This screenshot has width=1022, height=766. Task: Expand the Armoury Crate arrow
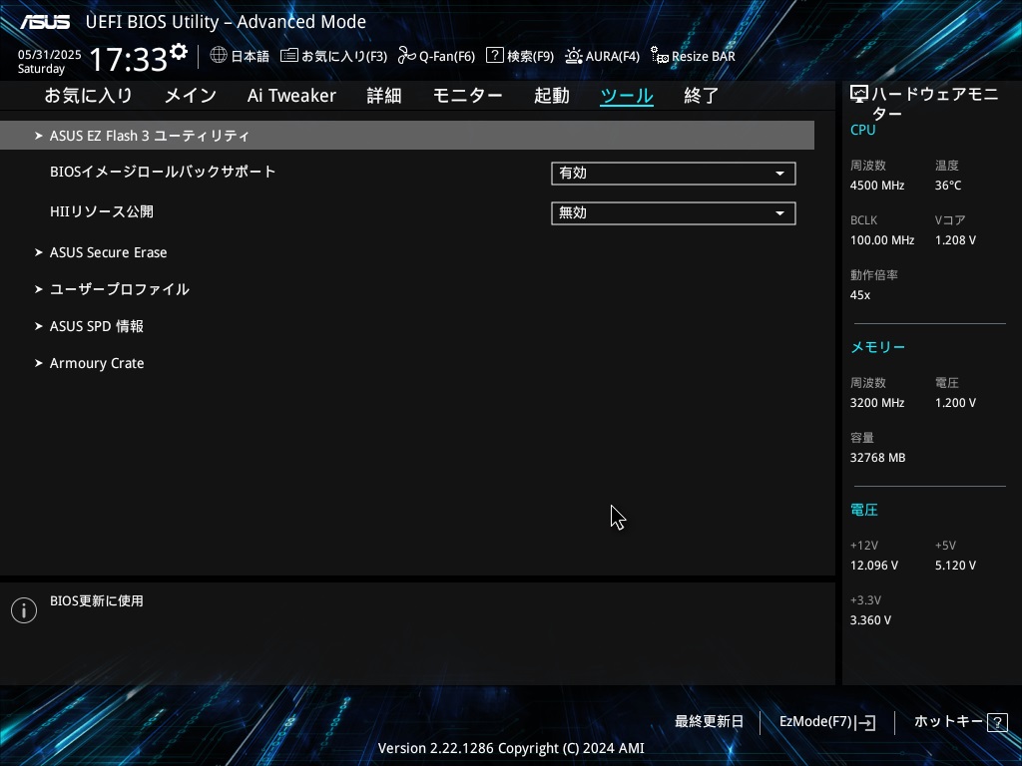tap(39, 363)
